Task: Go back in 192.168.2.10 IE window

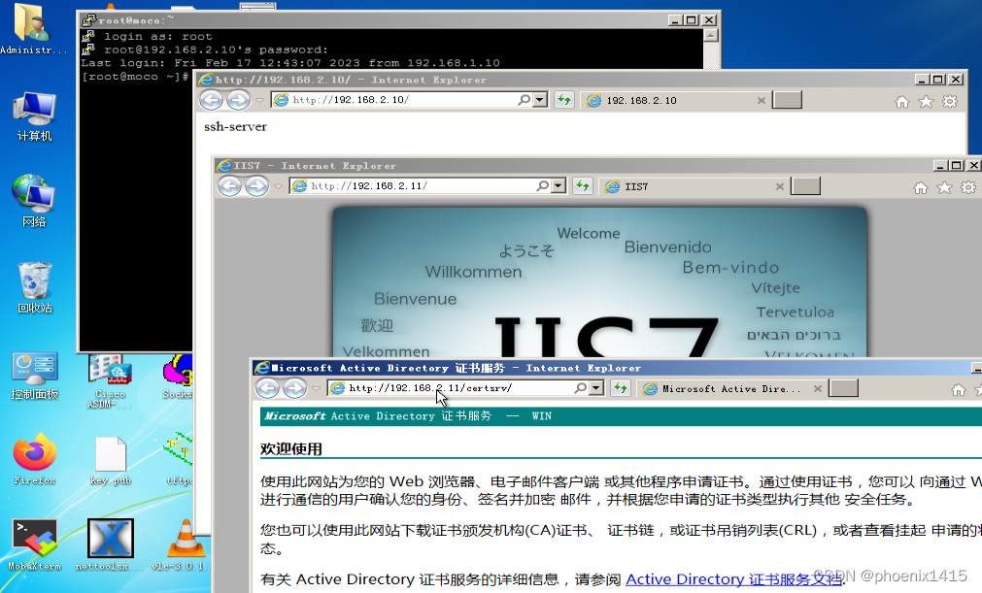Action: [212, 100]
